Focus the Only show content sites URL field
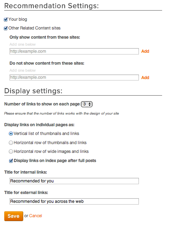 [x=74, y=51]
